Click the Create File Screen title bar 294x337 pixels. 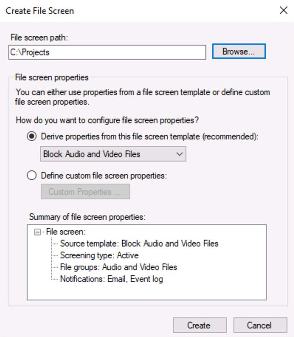coord(126,11)
